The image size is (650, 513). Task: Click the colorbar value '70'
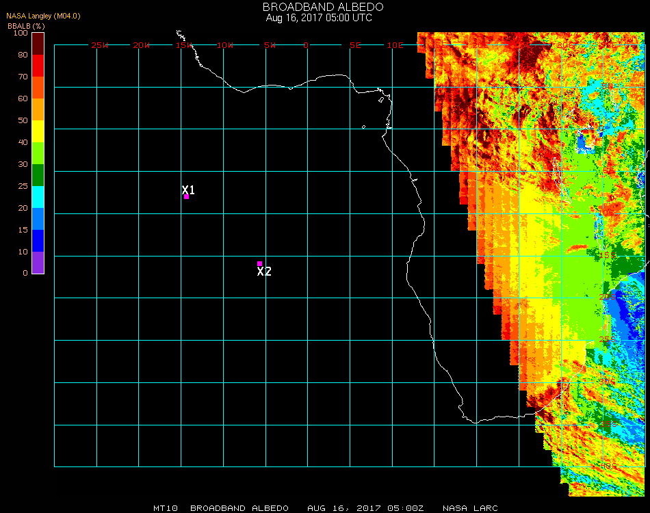(x=23, y=77)
